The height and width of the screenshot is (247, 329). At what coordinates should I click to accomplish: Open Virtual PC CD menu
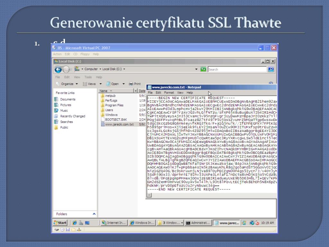pos(75,54)
